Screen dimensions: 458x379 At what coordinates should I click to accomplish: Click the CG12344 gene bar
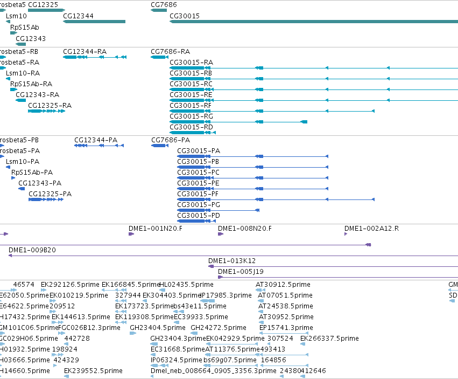[x=94, y=22]
